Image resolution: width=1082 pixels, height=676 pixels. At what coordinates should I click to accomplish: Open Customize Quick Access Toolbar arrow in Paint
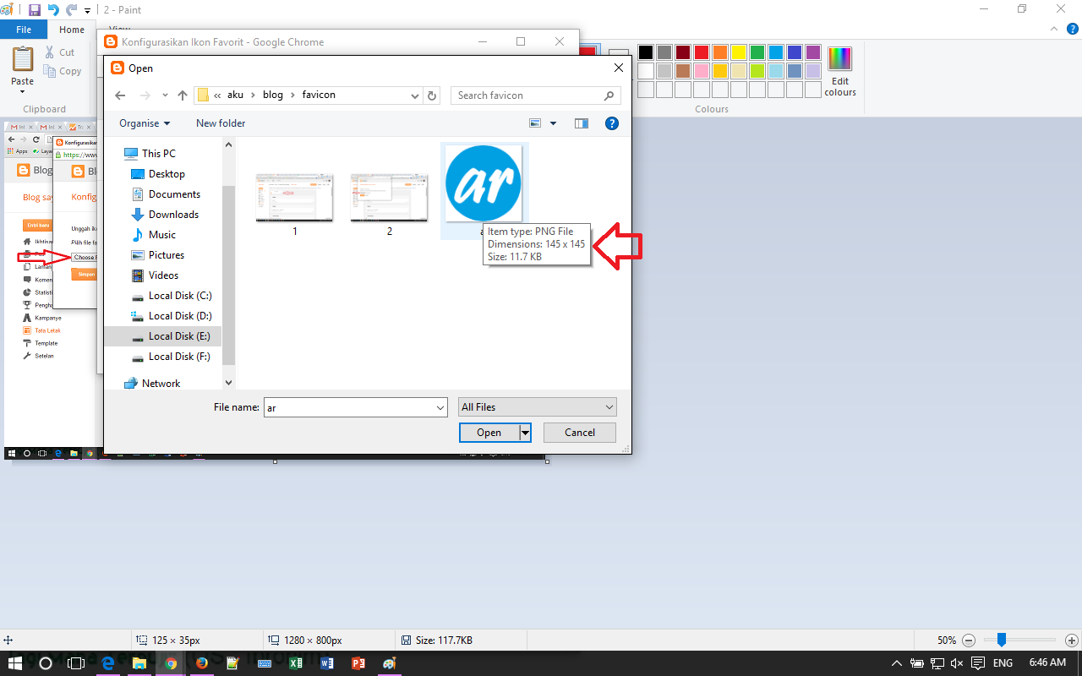[x=87, y=11]
